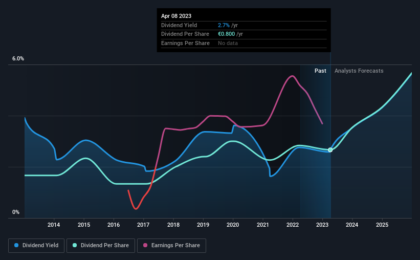Click the Earnings Per Share peak near 2022
This screenshot has height=260, width=420.
click(x=292, y=76)
